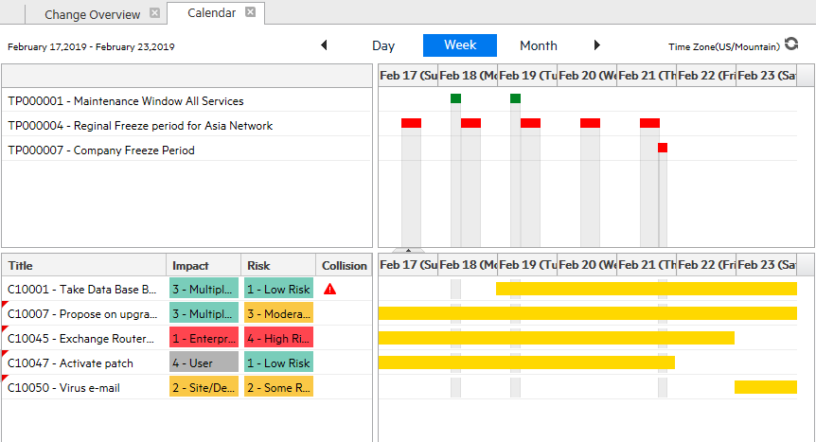
Task: Switch calendar to Day view
Action: pos(383,45)
